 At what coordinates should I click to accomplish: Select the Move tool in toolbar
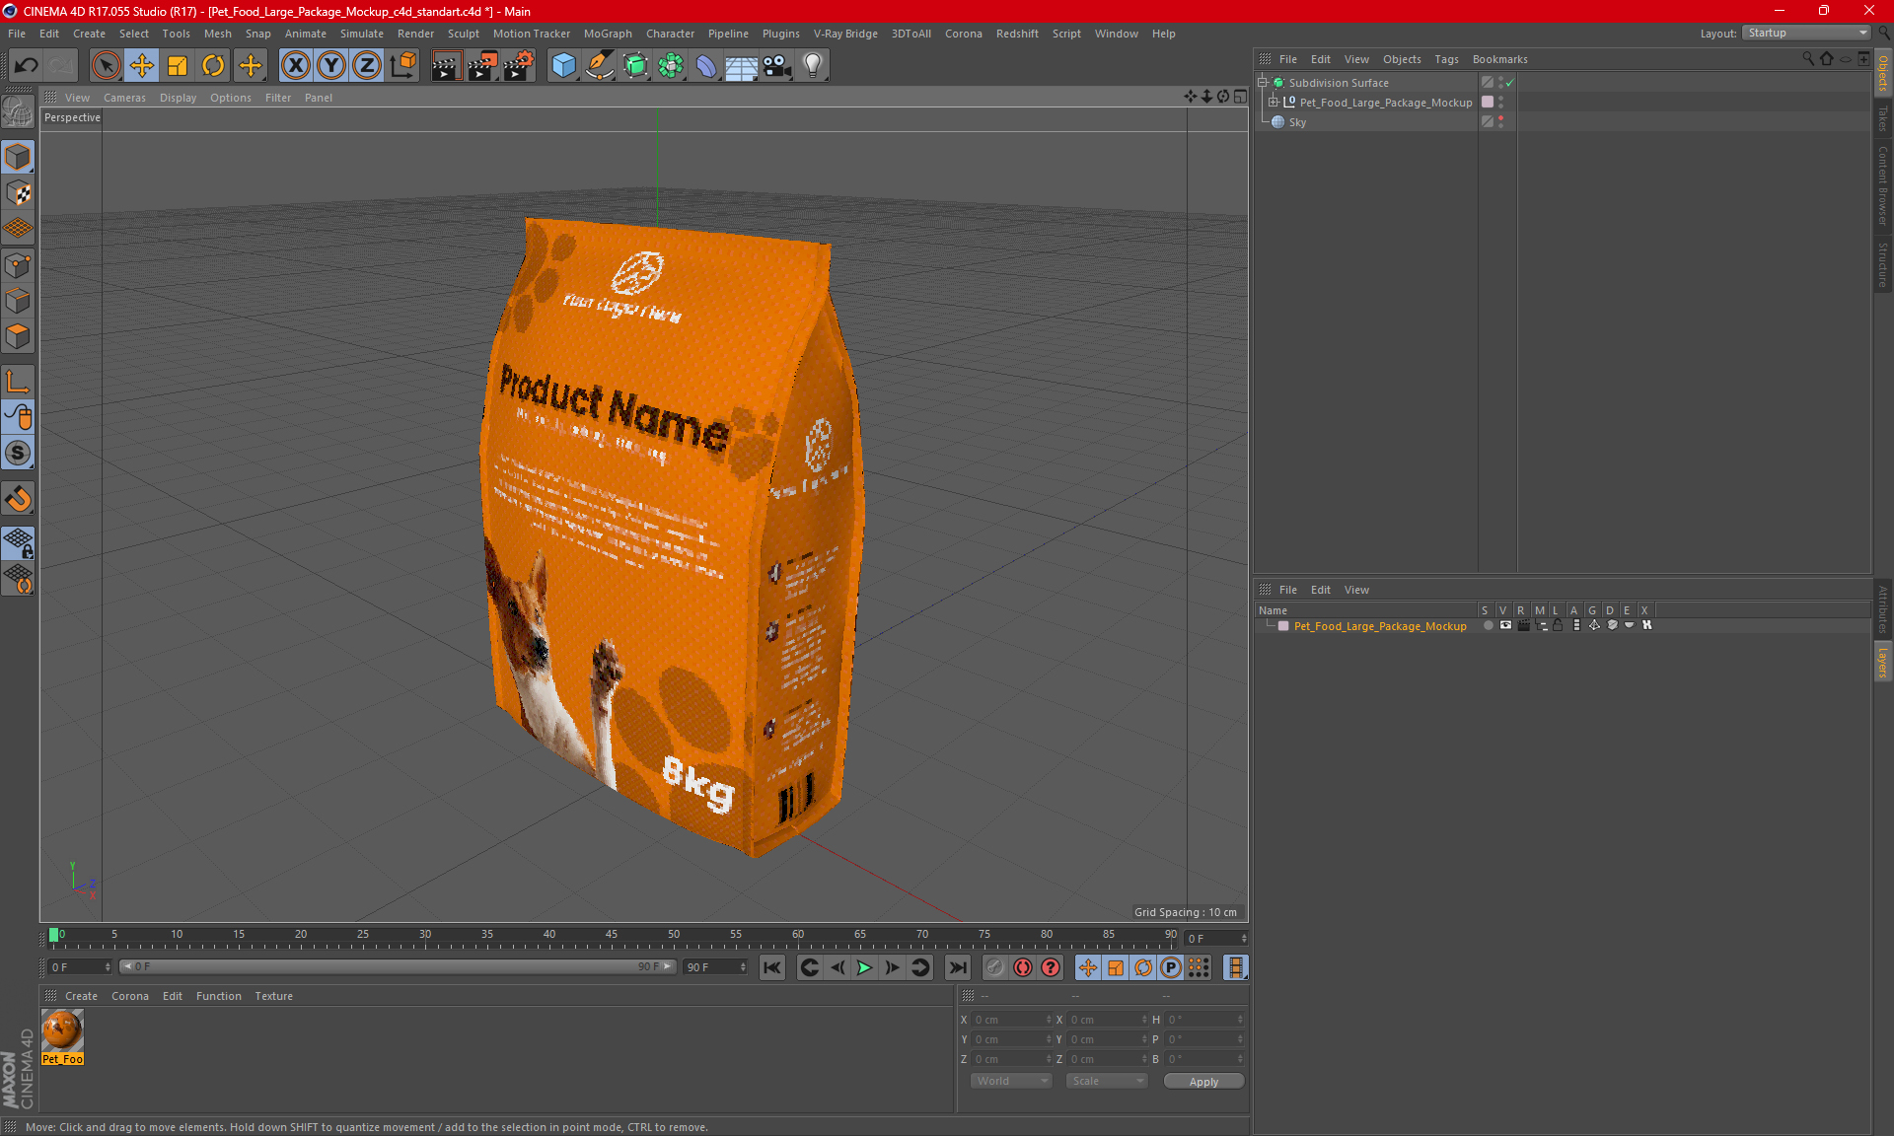142,66
